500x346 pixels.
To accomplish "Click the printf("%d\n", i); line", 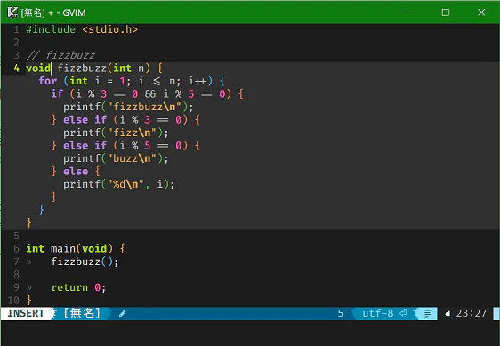I will pos(119,184).
